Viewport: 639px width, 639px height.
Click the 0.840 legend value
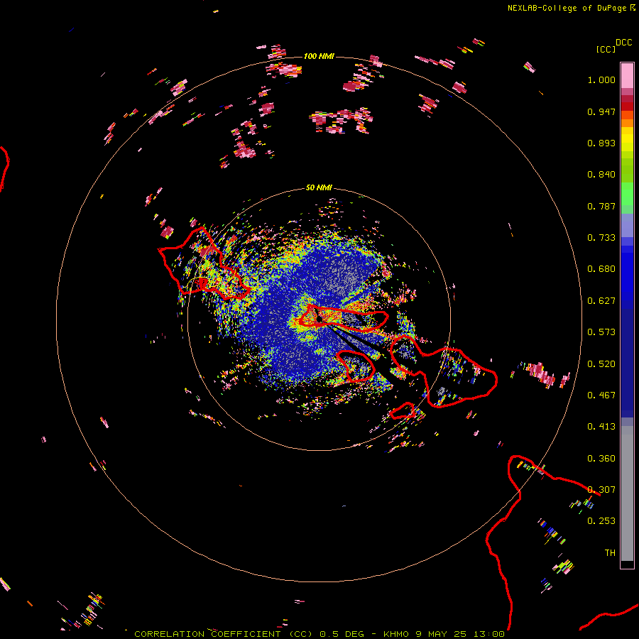click(601, 175)
